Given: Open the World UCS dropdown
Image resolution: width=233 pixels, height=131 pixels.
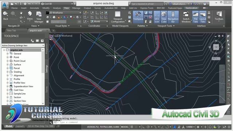Looking at the screenshot, I should point(99,21).
